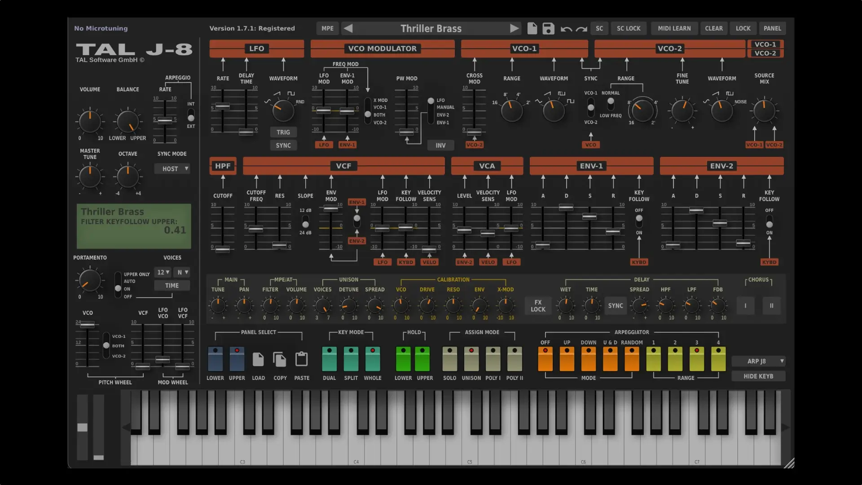Click the HPF cutoff slider
Viewport: 862px width, 485px height.
coord(223,248)
